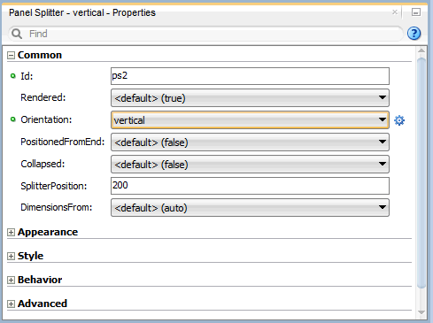The height and width of the screenshot is (323, 433).
Task: Click the Id label
Action: 27,76
